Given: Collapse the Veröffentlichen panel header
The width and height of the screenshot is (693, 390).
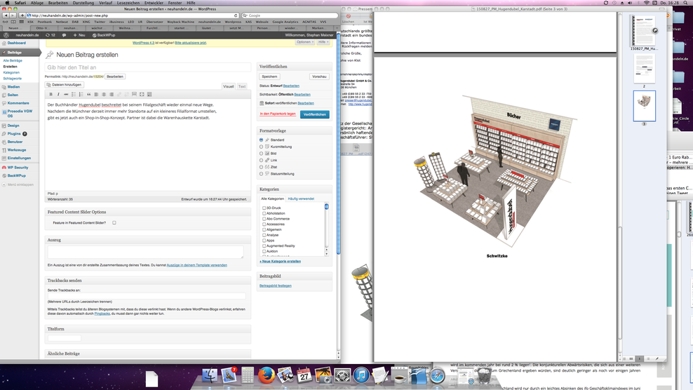Looking at the screenshot, I should coord(295,67).
